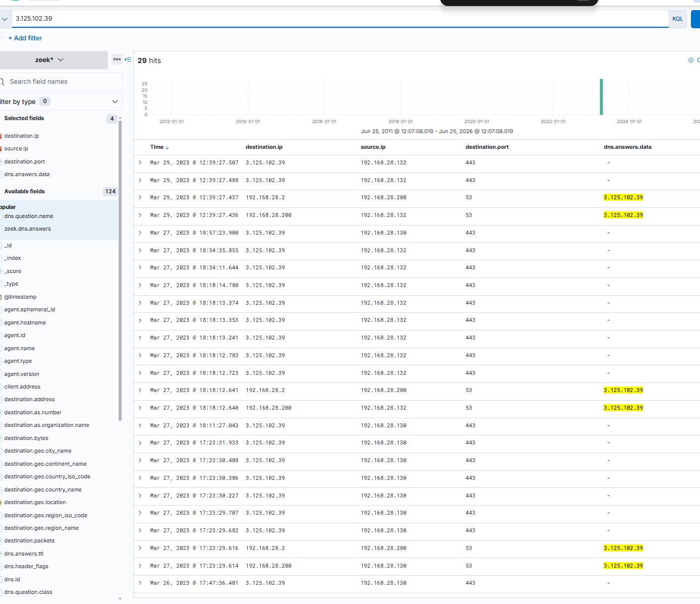
Task: Click the dns.answers.data column header
Action: [x=627, y=147]
